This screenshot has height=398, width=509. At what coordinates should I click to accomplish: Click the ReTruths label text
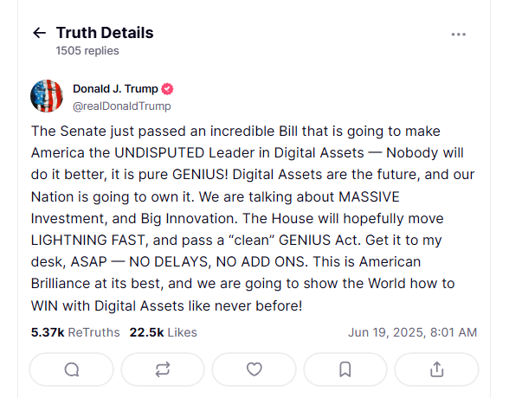pyautogui.click(x=94, y=332)
